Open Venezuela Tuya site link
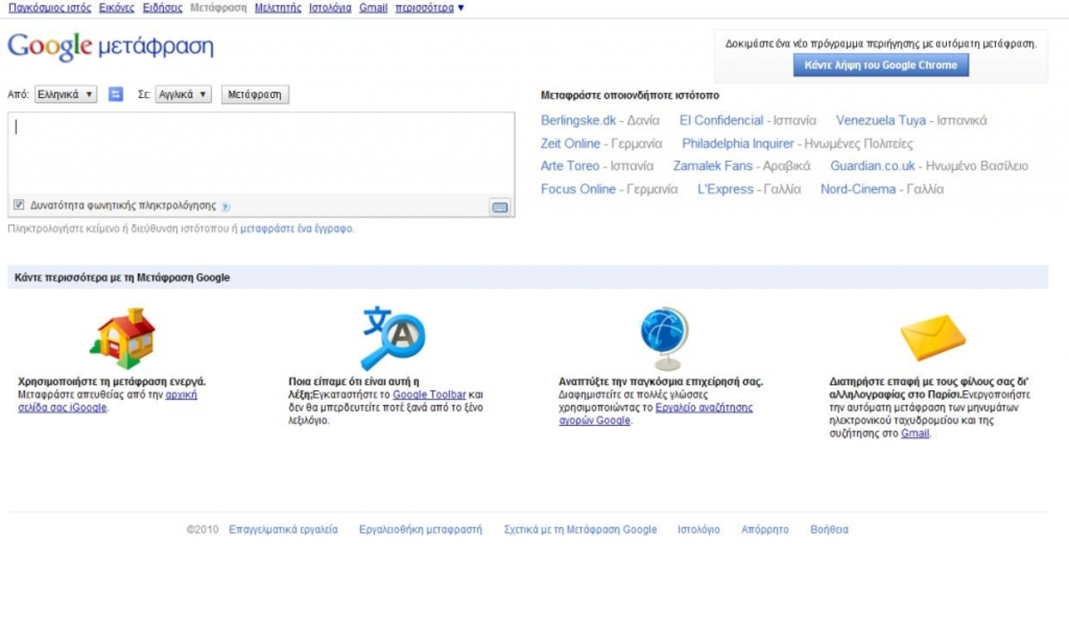 [881, 120]
